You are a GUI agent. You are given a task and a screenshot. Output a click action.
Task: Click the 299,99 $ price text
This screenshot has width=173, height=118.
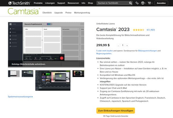(x=103, y=45)
